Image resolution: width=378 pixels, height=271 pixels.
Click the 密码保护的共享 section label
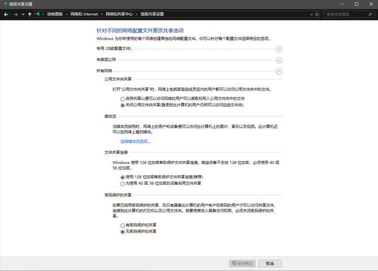click(x=118, y=195)
